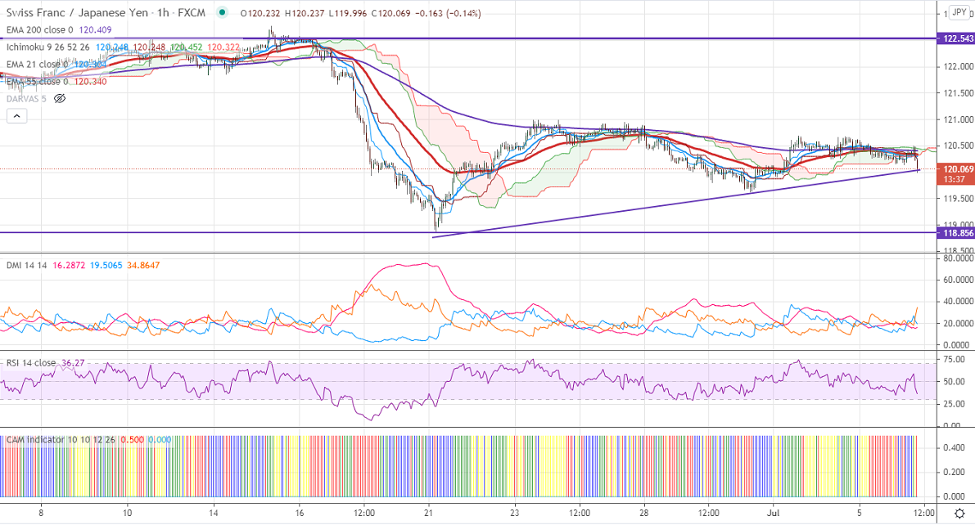Click the 122.543 horizontal line price tag
975x525 pixels.
click(x=958, y=38)
